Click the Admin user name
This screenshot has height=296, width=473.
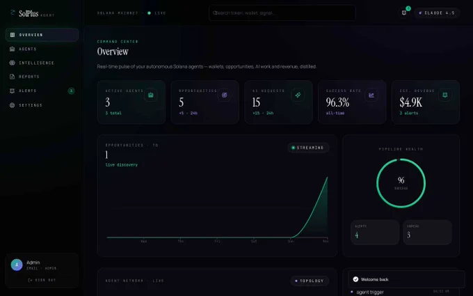click(33, 263)
